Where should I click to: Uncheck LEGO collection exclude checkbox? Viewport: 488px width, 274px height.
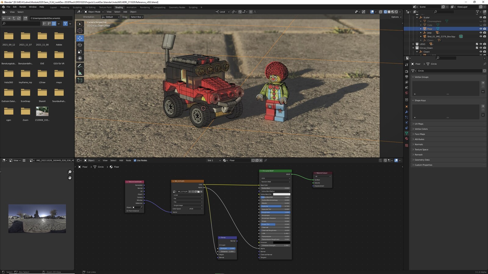[x=477, y=44]
